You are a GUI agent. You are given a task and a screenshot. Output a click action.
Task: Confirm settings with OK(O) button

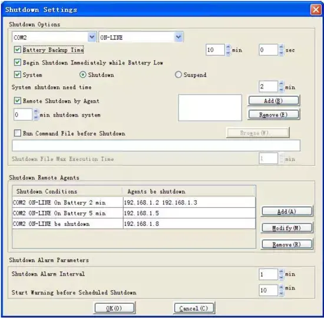(114, 309)
